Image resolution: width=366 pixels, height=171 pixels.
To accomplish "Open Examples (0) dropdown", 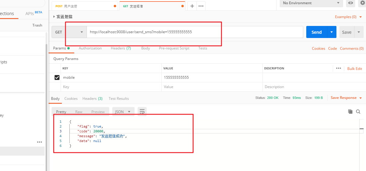I will coord(348,17).
